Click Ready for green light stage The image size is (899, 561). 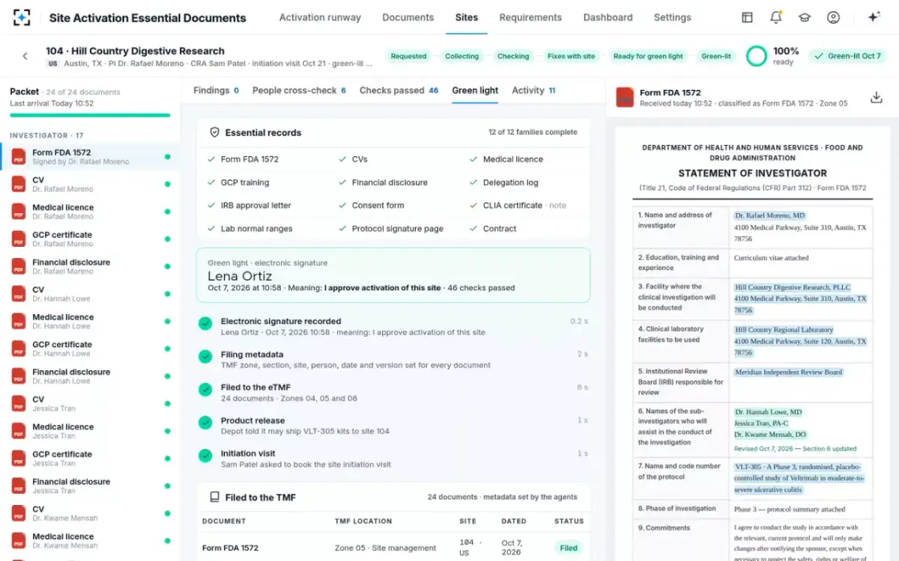pyautogui.click(x=648, y=56)
